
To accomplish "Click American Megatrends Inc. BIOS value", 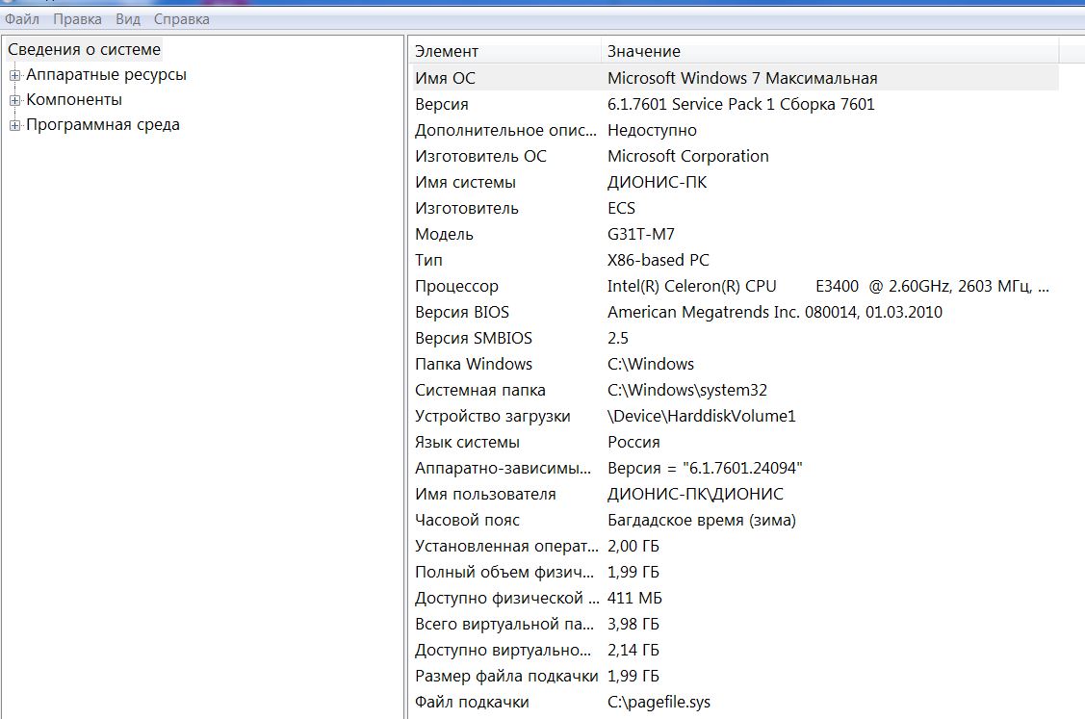I will tap(775, 312).
